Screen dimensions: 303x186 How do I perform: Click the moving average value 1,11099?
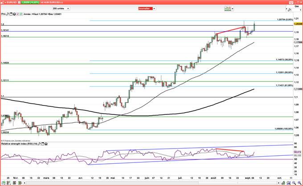coord(298,89)
